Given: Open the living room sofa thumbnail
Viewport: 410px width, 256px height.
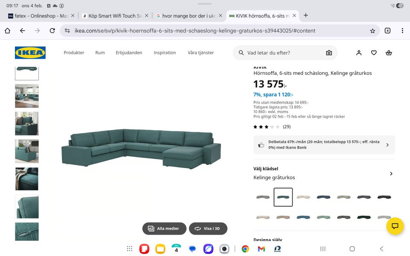Looking at the screenshot, I should [27, 96].
